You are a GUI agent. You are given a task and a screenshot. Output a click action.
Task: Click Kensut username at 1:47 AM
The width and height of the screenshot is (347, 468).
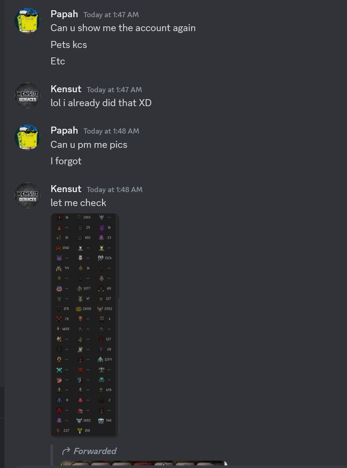click(x=66, y=89)
